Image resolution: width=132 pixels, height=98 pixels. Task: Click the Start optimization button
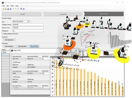[22, 46]
